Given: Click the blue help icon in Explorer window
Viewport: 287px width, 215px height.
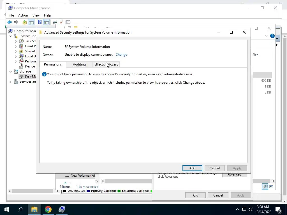Looking at the screenshot, I should (x=272, y=36).
